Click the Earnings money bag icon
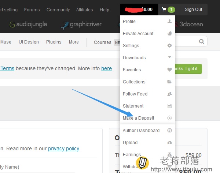 tap(169, 154)
